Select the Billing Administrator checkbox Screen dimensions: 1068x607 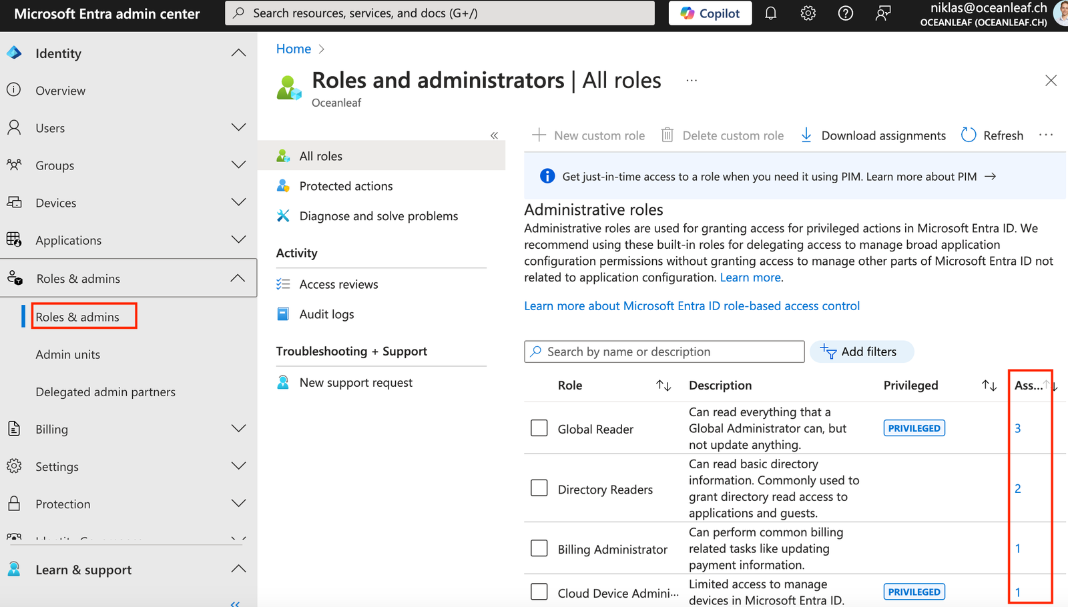click(x=539, y=548)
